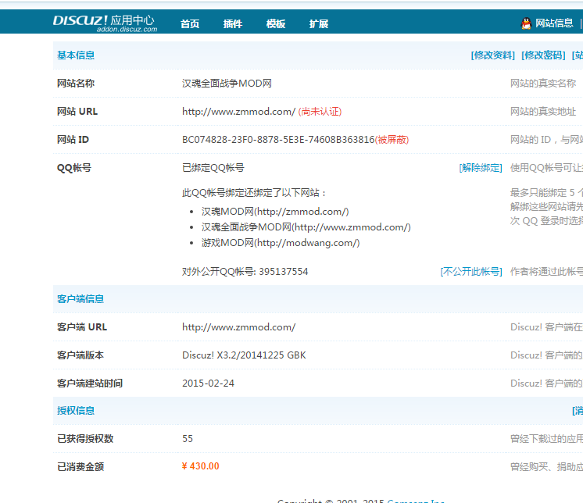Screen dimensions: 583x503
Task: Click the 已消费金额 row label
Action: 80,466
